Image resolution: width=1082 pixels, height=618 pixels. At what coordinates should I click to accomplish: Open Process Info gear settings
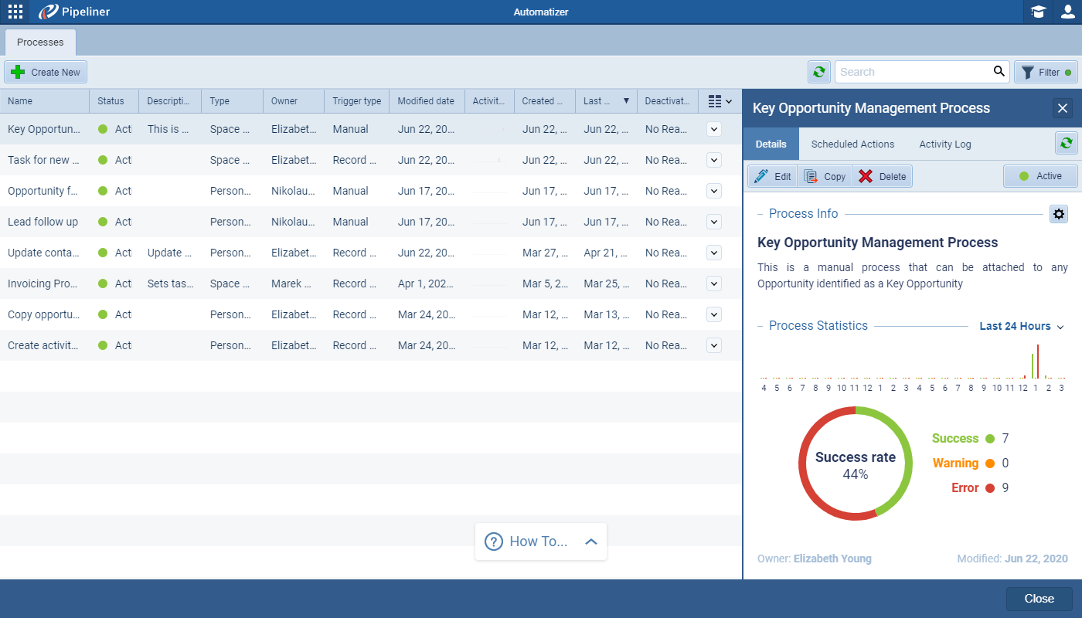pos(1058,214)
